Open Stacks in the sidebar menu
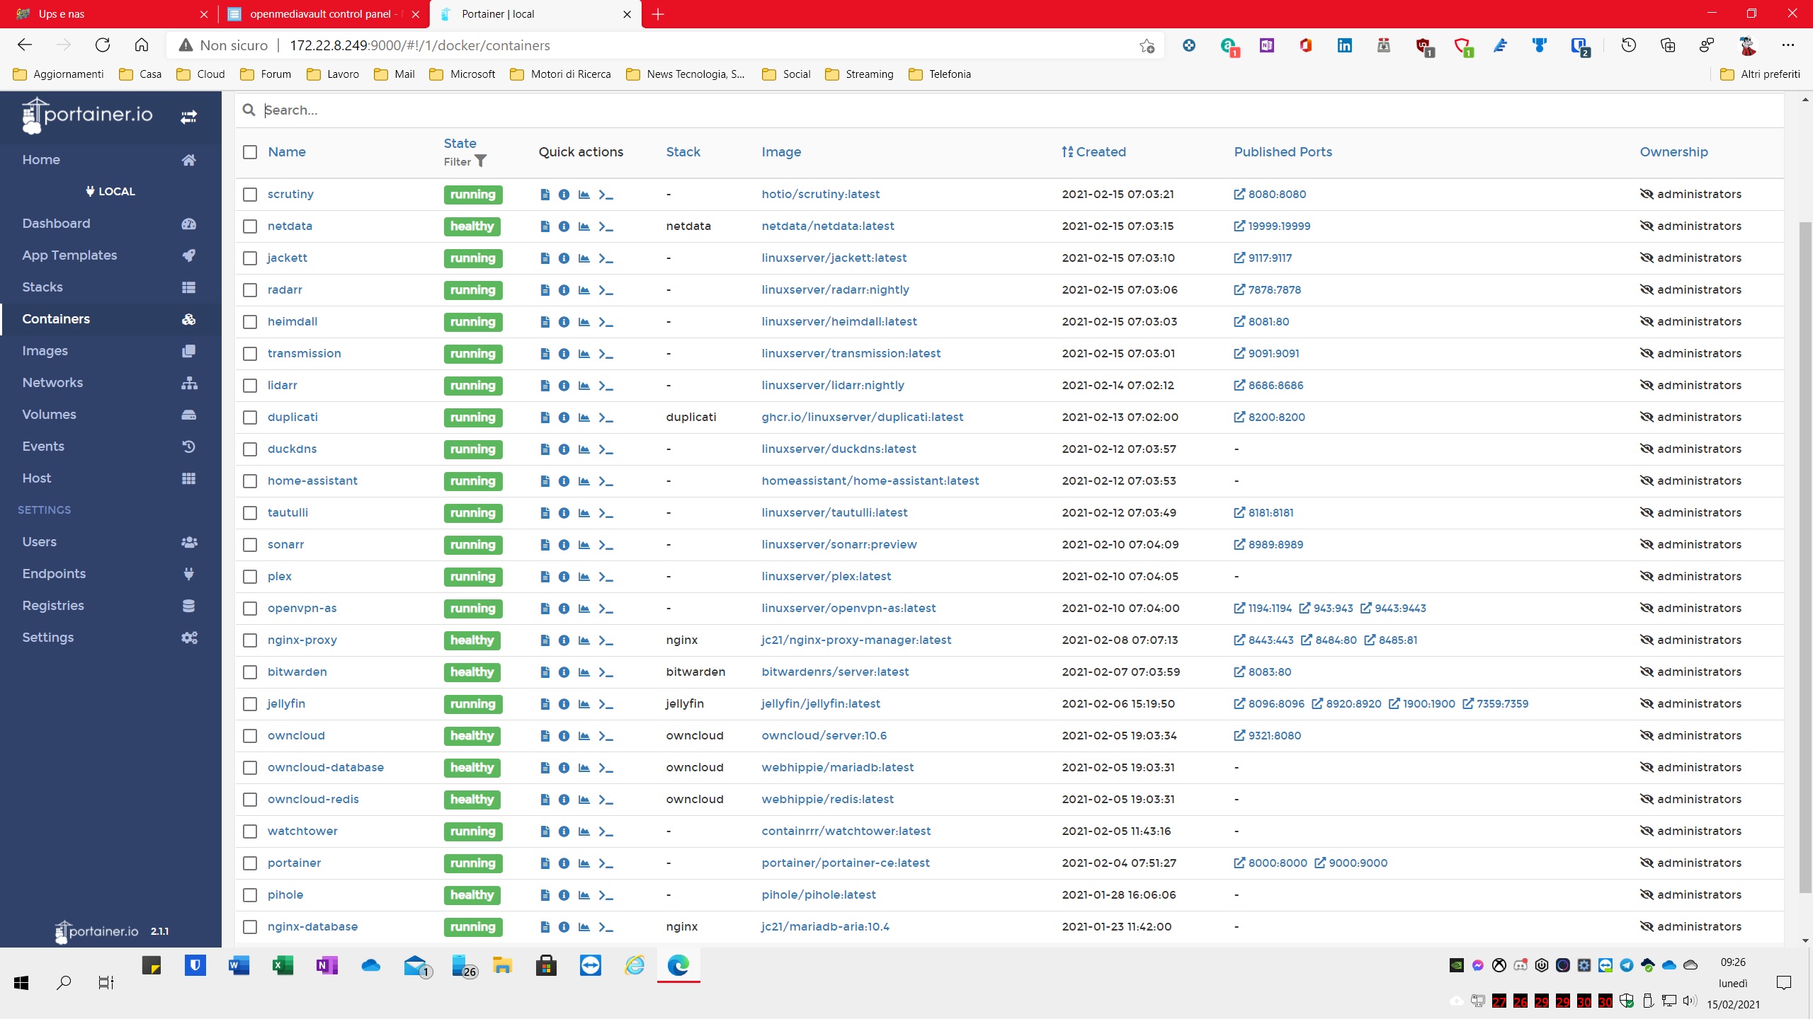The image size is (1813, 1019). pos(42,287)
